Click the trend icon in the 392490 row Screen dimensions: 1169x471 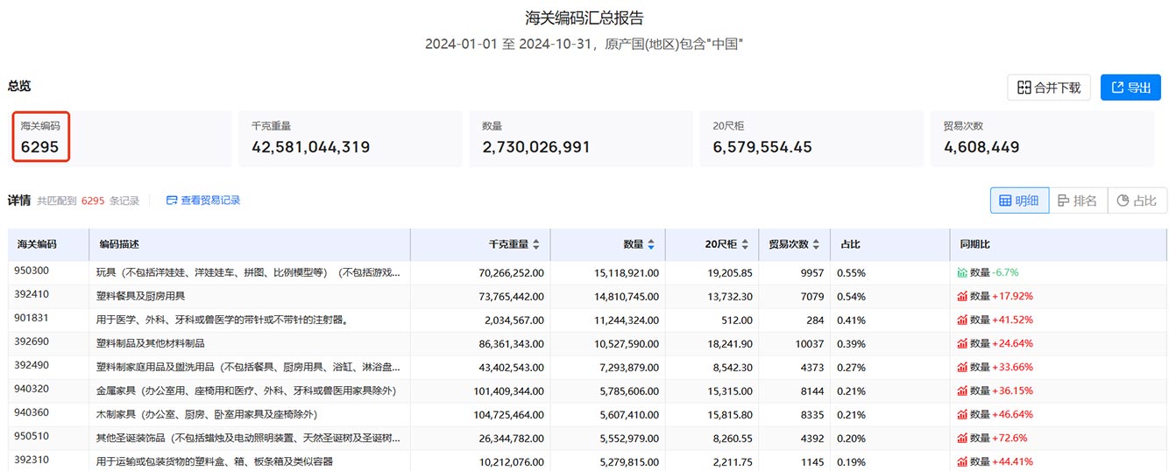pyautogui.click(x=962, y=367)
